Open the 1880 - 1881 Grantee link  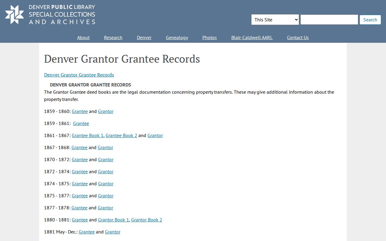coord(80,220)
